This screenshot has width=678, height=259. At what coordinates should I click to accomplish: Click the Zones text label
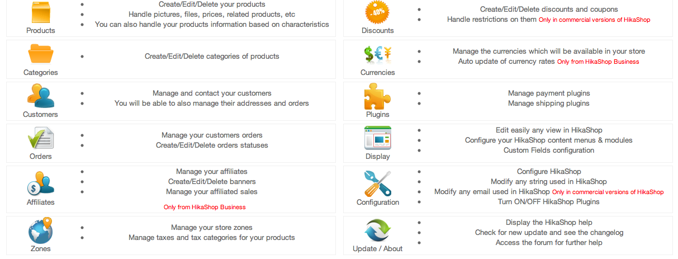coord(41,248)
